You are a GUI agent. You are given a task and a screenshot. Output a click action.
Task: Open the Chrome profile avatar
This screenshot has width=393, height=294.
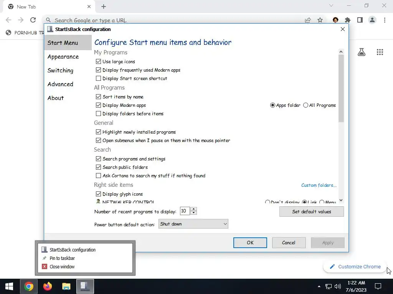point(372,20)
